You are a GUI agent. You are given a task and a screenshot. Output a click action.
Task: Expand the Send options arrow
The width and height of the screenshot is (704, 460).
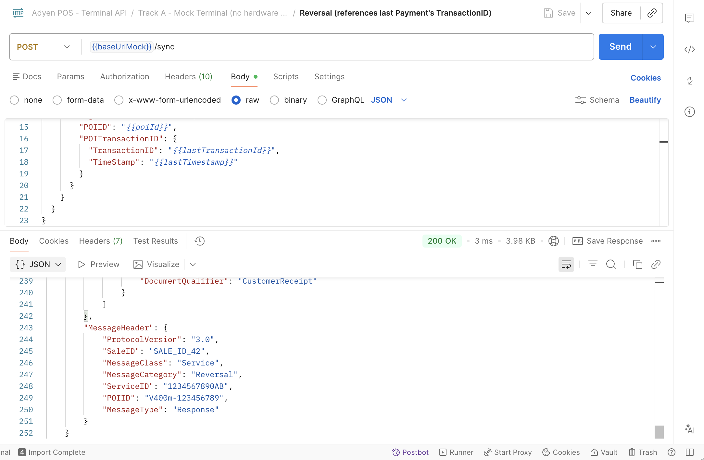click(653, 47)
